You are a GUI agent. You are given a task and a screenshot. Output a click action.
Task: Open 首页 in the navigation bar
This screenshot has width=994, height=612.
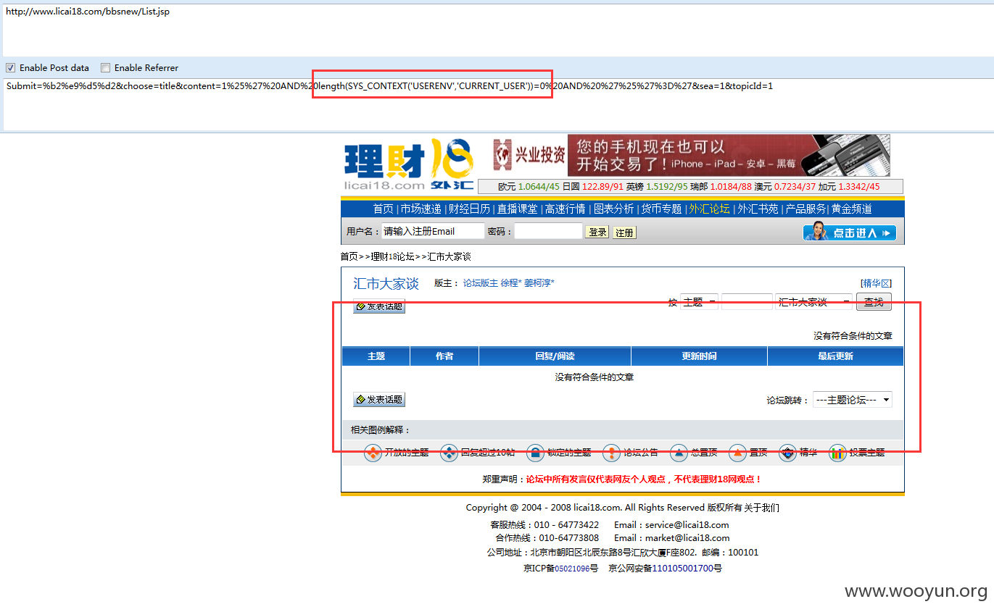click(383, 209)
